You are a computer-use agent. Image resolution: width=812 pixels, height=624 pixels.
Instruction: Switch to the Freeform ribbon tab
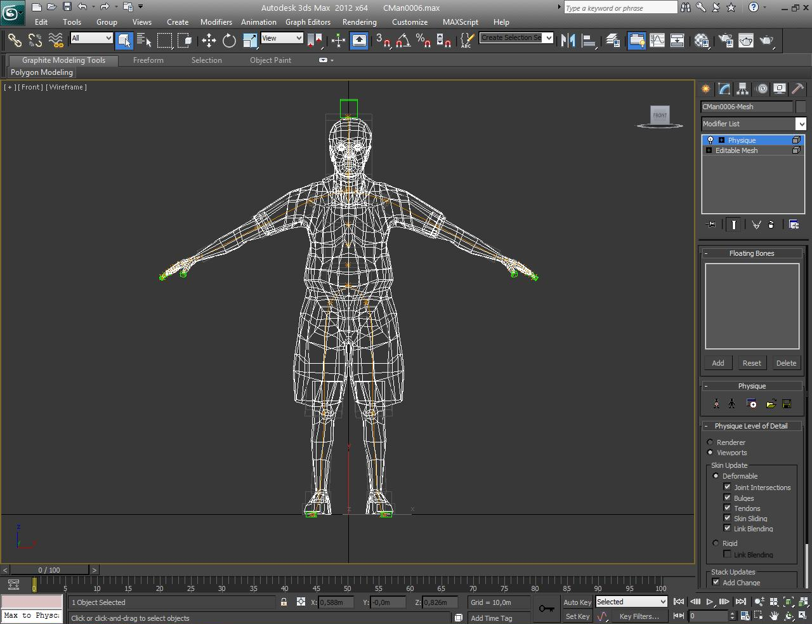(148, 60)
